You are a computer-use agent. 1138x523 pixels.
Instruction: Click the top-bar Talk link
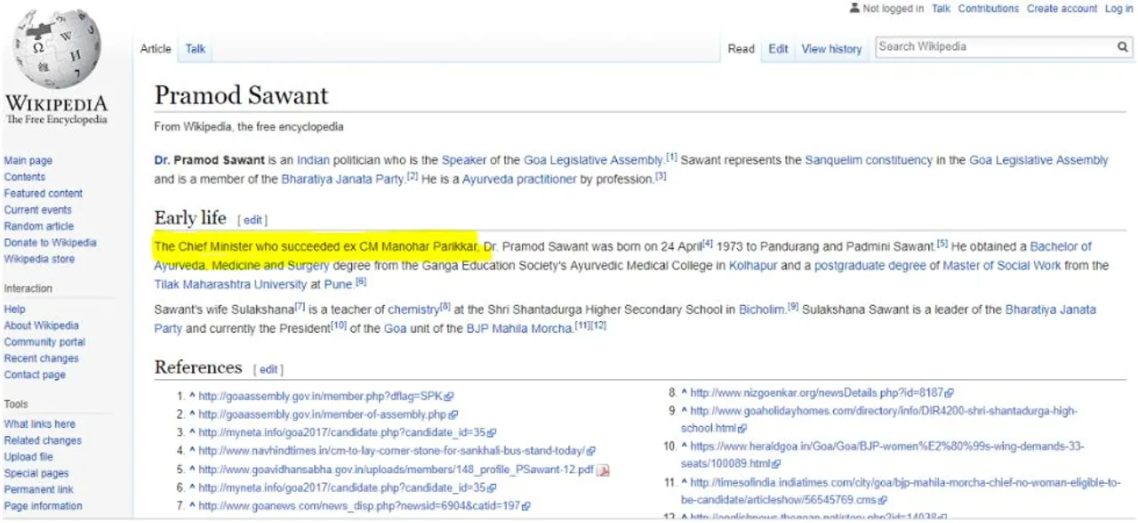click(941, 8)
